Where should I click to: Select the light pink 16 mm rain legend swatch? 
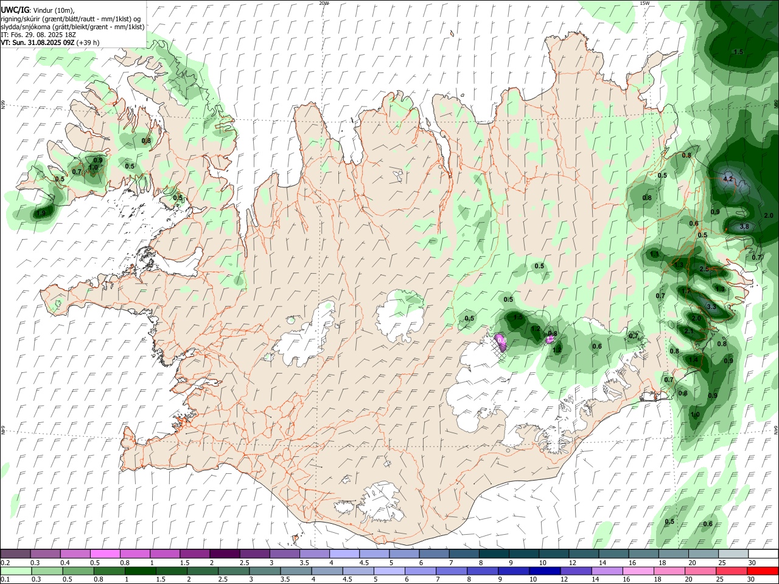638,571
